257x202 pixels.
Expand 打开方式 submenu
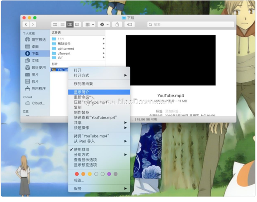[99, 75]
